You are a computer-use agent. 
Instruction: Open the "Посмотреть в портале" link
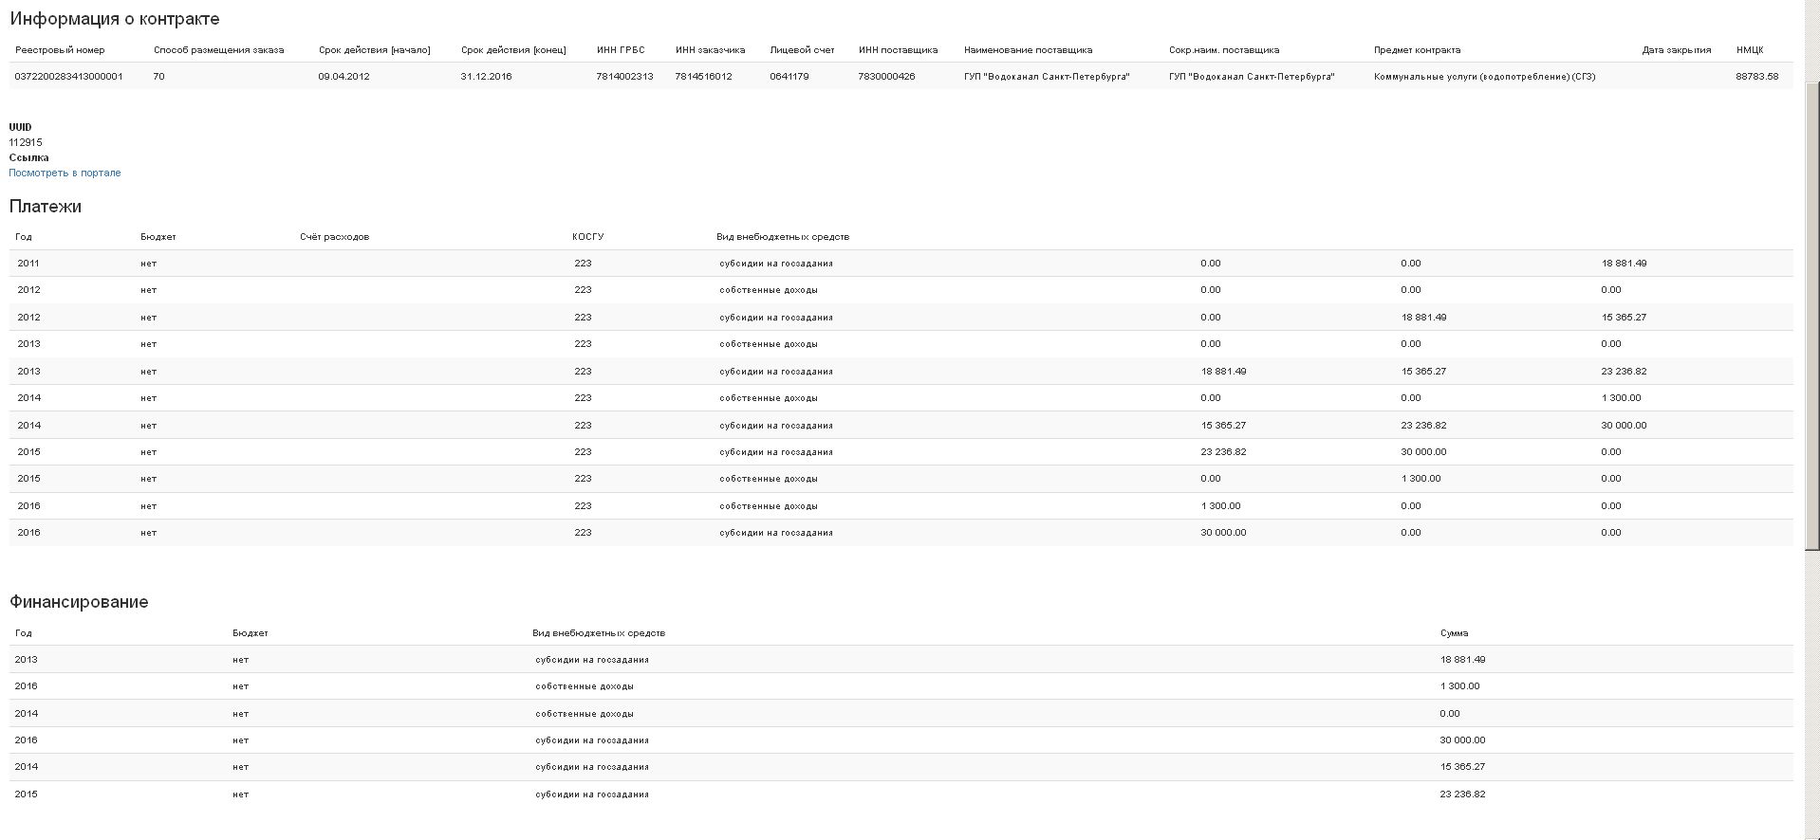tap(65, 173)
